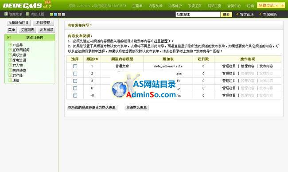The height and width of the screenshot is (172, 288).
Task: Click 管理栏目 in channel ID 2 row
Action: [229, 74]
